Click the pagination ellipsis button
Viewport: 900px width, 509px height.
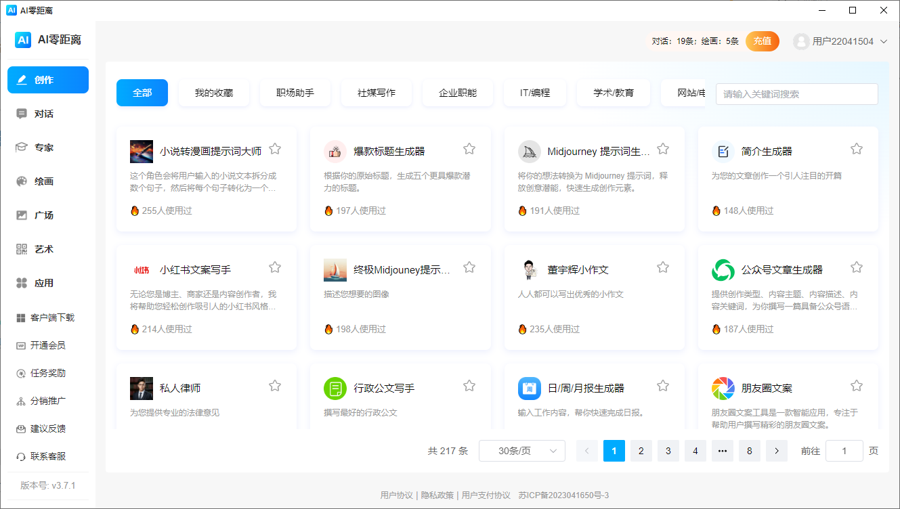pos(723,451)
